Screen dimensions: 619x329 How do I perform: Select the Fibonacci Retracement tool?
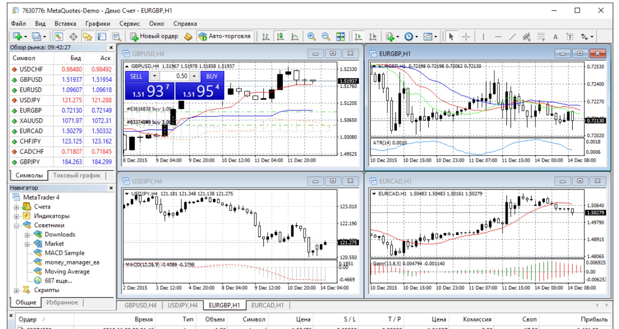pyautogui.click(x=541, y=36)
